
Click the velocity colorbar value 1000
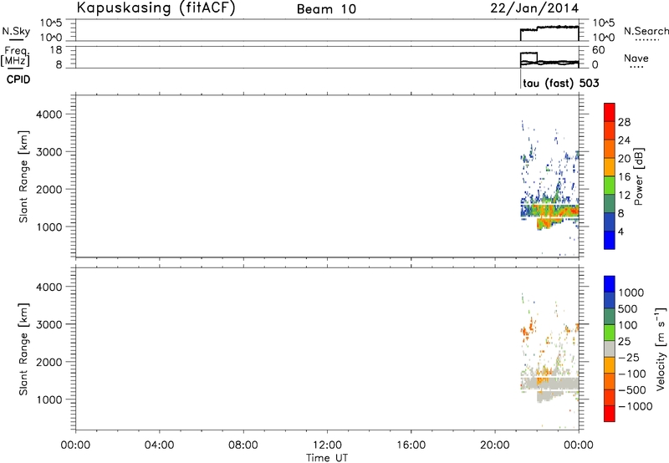[x=631, y=293]
